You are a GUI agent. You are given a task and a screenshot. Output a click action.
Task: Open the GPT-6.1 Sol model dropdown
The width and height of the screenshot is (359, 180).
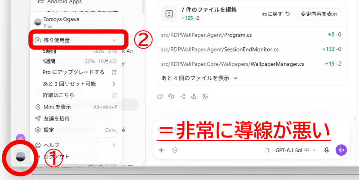(296, 150)
